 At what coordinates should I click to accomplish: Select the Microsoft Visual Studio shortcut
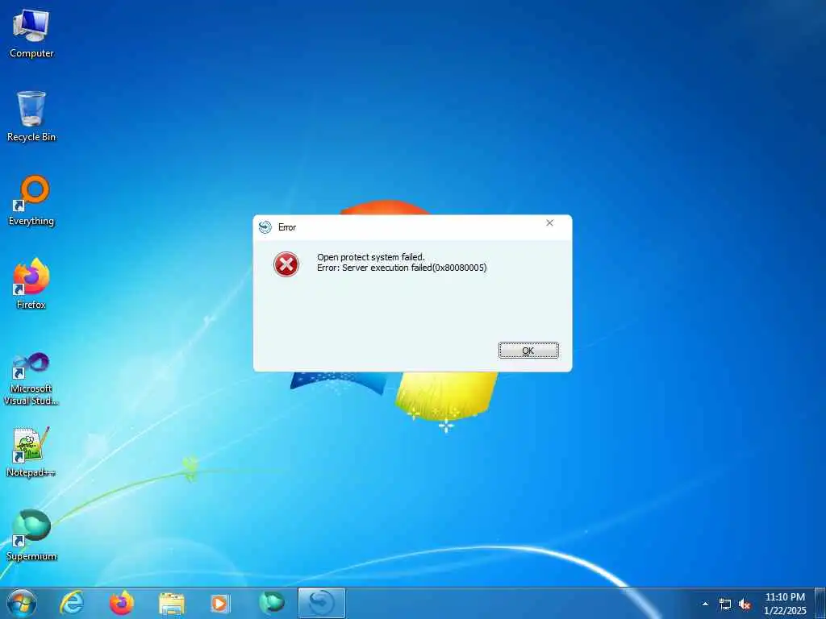coord(31,379)
